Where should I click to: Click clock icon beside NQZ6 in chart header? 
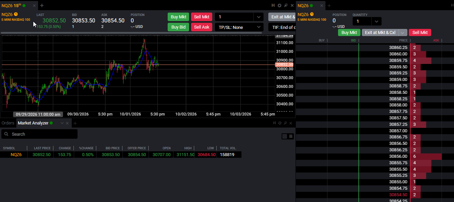[x=16, y=14]
